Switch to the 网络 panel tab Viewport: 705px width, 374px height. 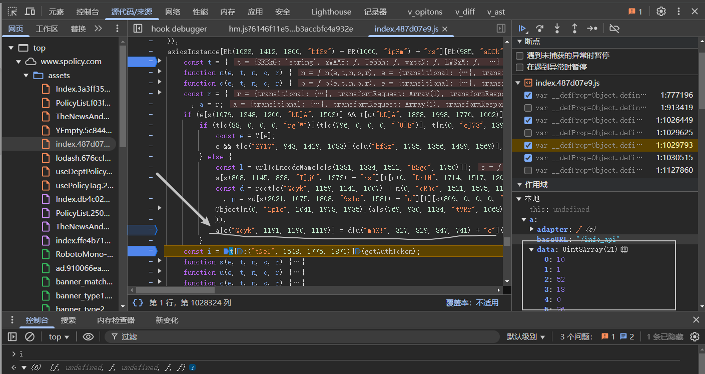pyautogui.click(x=173, y=12)
